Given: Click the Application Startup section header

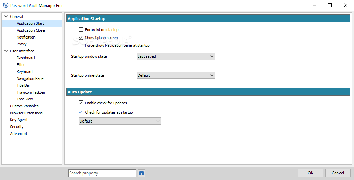Looking at the screenshot, I should pos(208,19).
